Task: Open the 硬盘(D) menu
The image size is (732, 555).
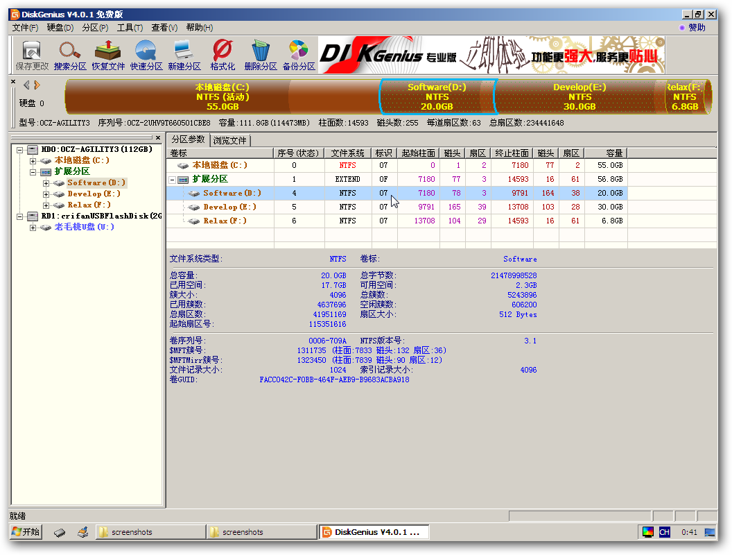Action: [x=60, y=28]
